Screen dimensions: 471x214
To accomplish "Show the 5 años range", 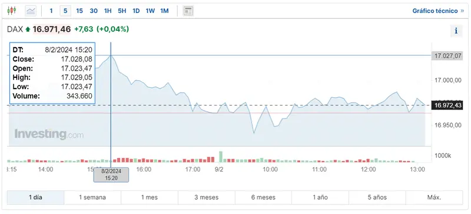I will pos(377,197).
